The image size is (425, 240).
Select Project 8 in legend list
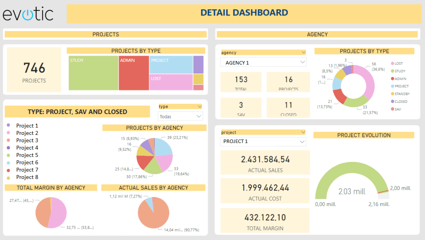(27, 177)
